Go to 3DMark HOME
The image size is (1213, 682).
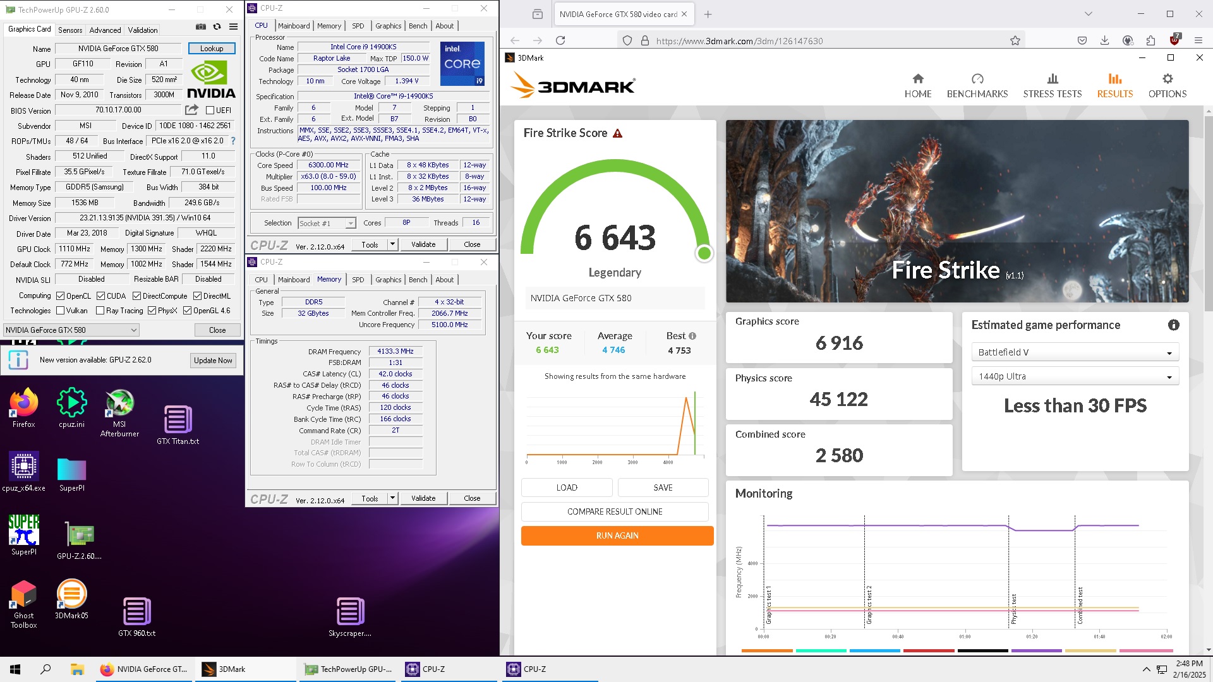click(x=918, y=86)
